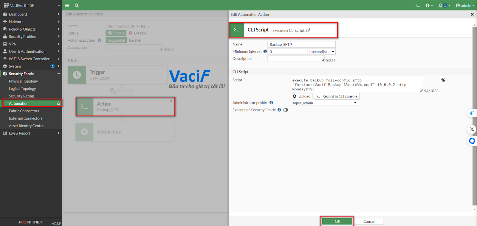Toggle Execute on Security Fabric switch
The width and height of the screenshot is (477, 226).
pos(286,110)
